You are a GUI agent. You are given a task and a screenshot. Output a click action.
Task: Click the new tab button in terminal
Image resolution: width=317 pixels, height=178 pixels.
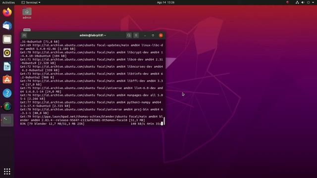click(x=24, y=36)
